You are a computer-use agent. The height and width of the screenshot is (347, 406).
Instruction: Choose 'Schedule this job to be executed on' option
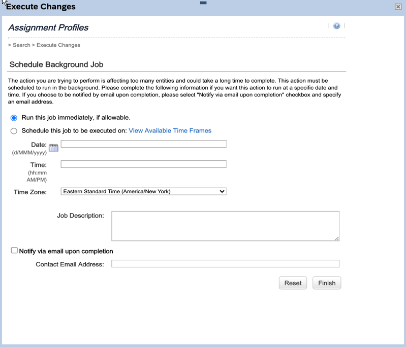(x=14, y=131)
